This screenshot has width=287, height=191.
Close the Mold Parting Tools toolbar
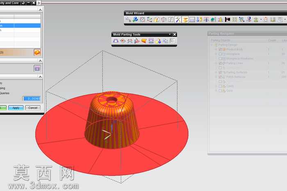point(174,34)
